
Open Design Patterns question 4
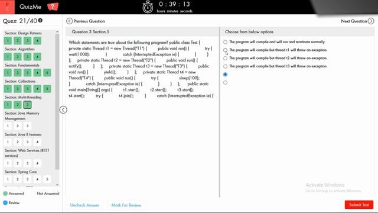click(37, 41)
